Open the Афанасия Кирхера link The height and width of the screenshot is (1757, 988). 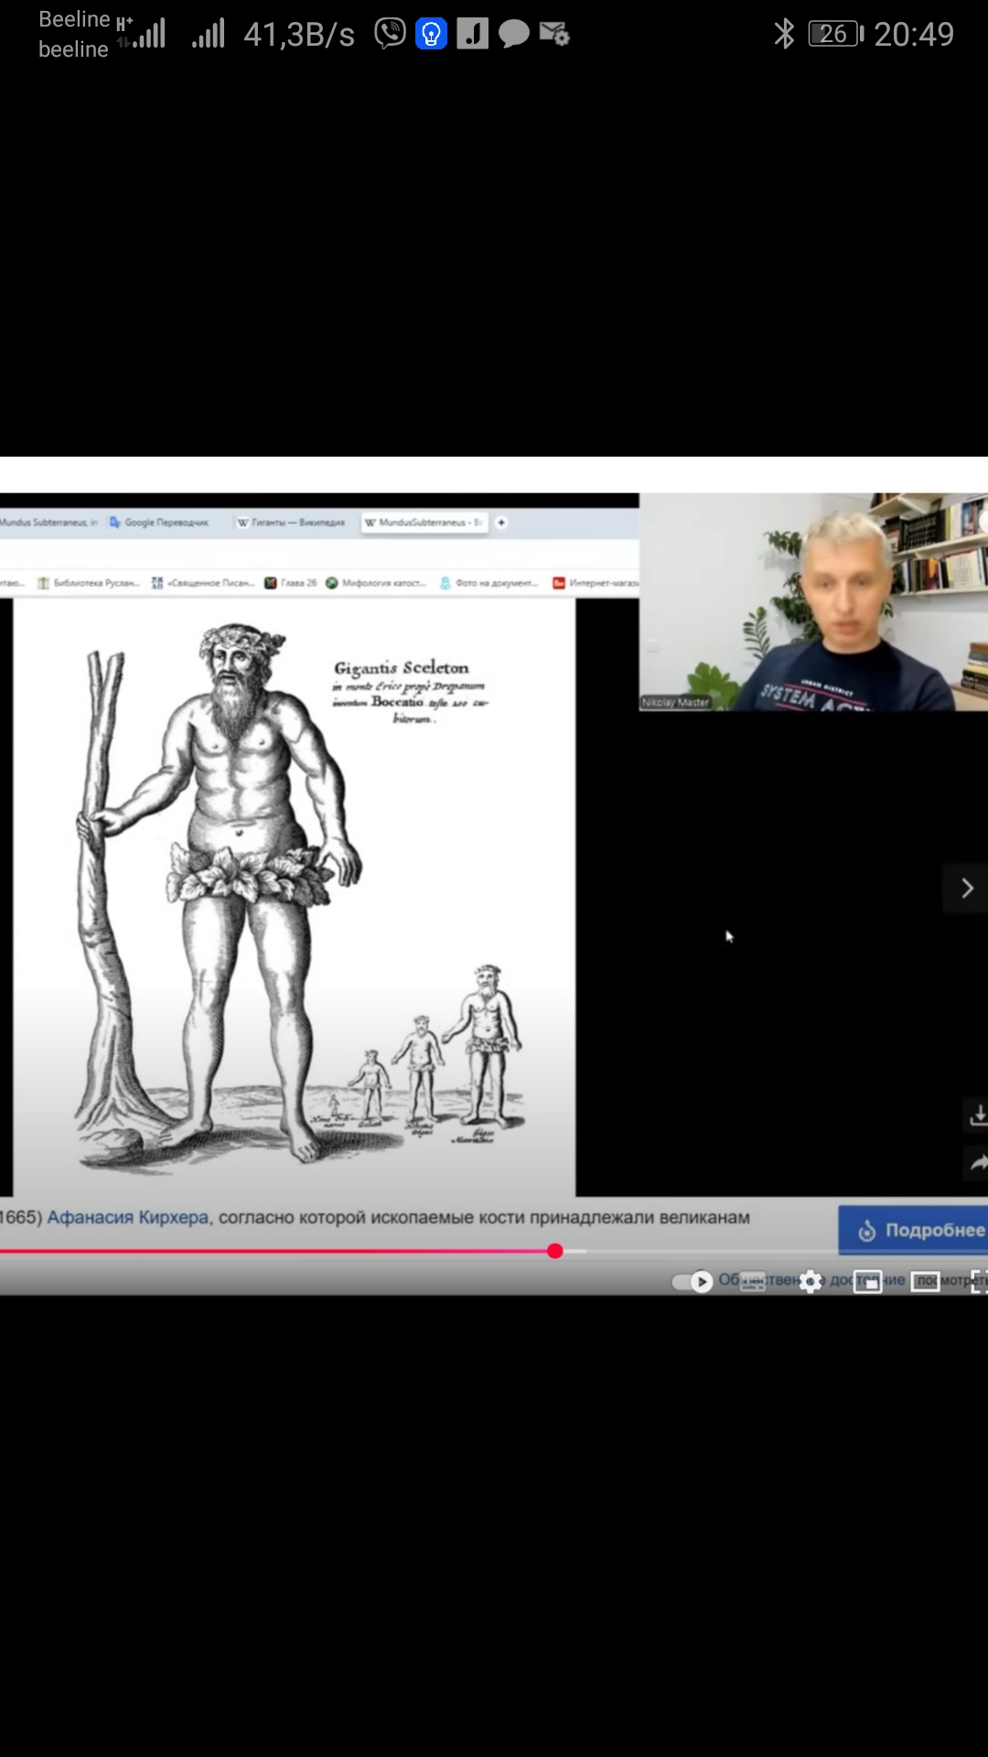[128, 1217]
